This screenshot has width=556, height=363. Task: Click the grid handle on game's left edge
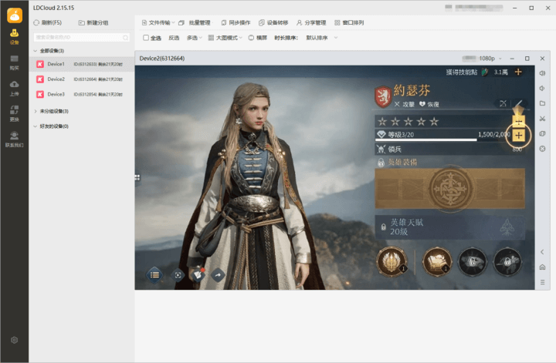click(x=137, y=177)
